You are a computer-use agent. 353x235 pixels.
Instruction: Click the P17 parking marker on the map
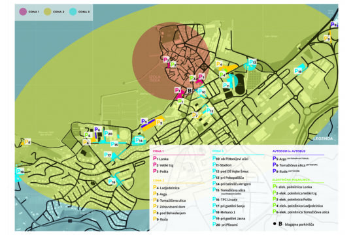[x=108, y=155]
